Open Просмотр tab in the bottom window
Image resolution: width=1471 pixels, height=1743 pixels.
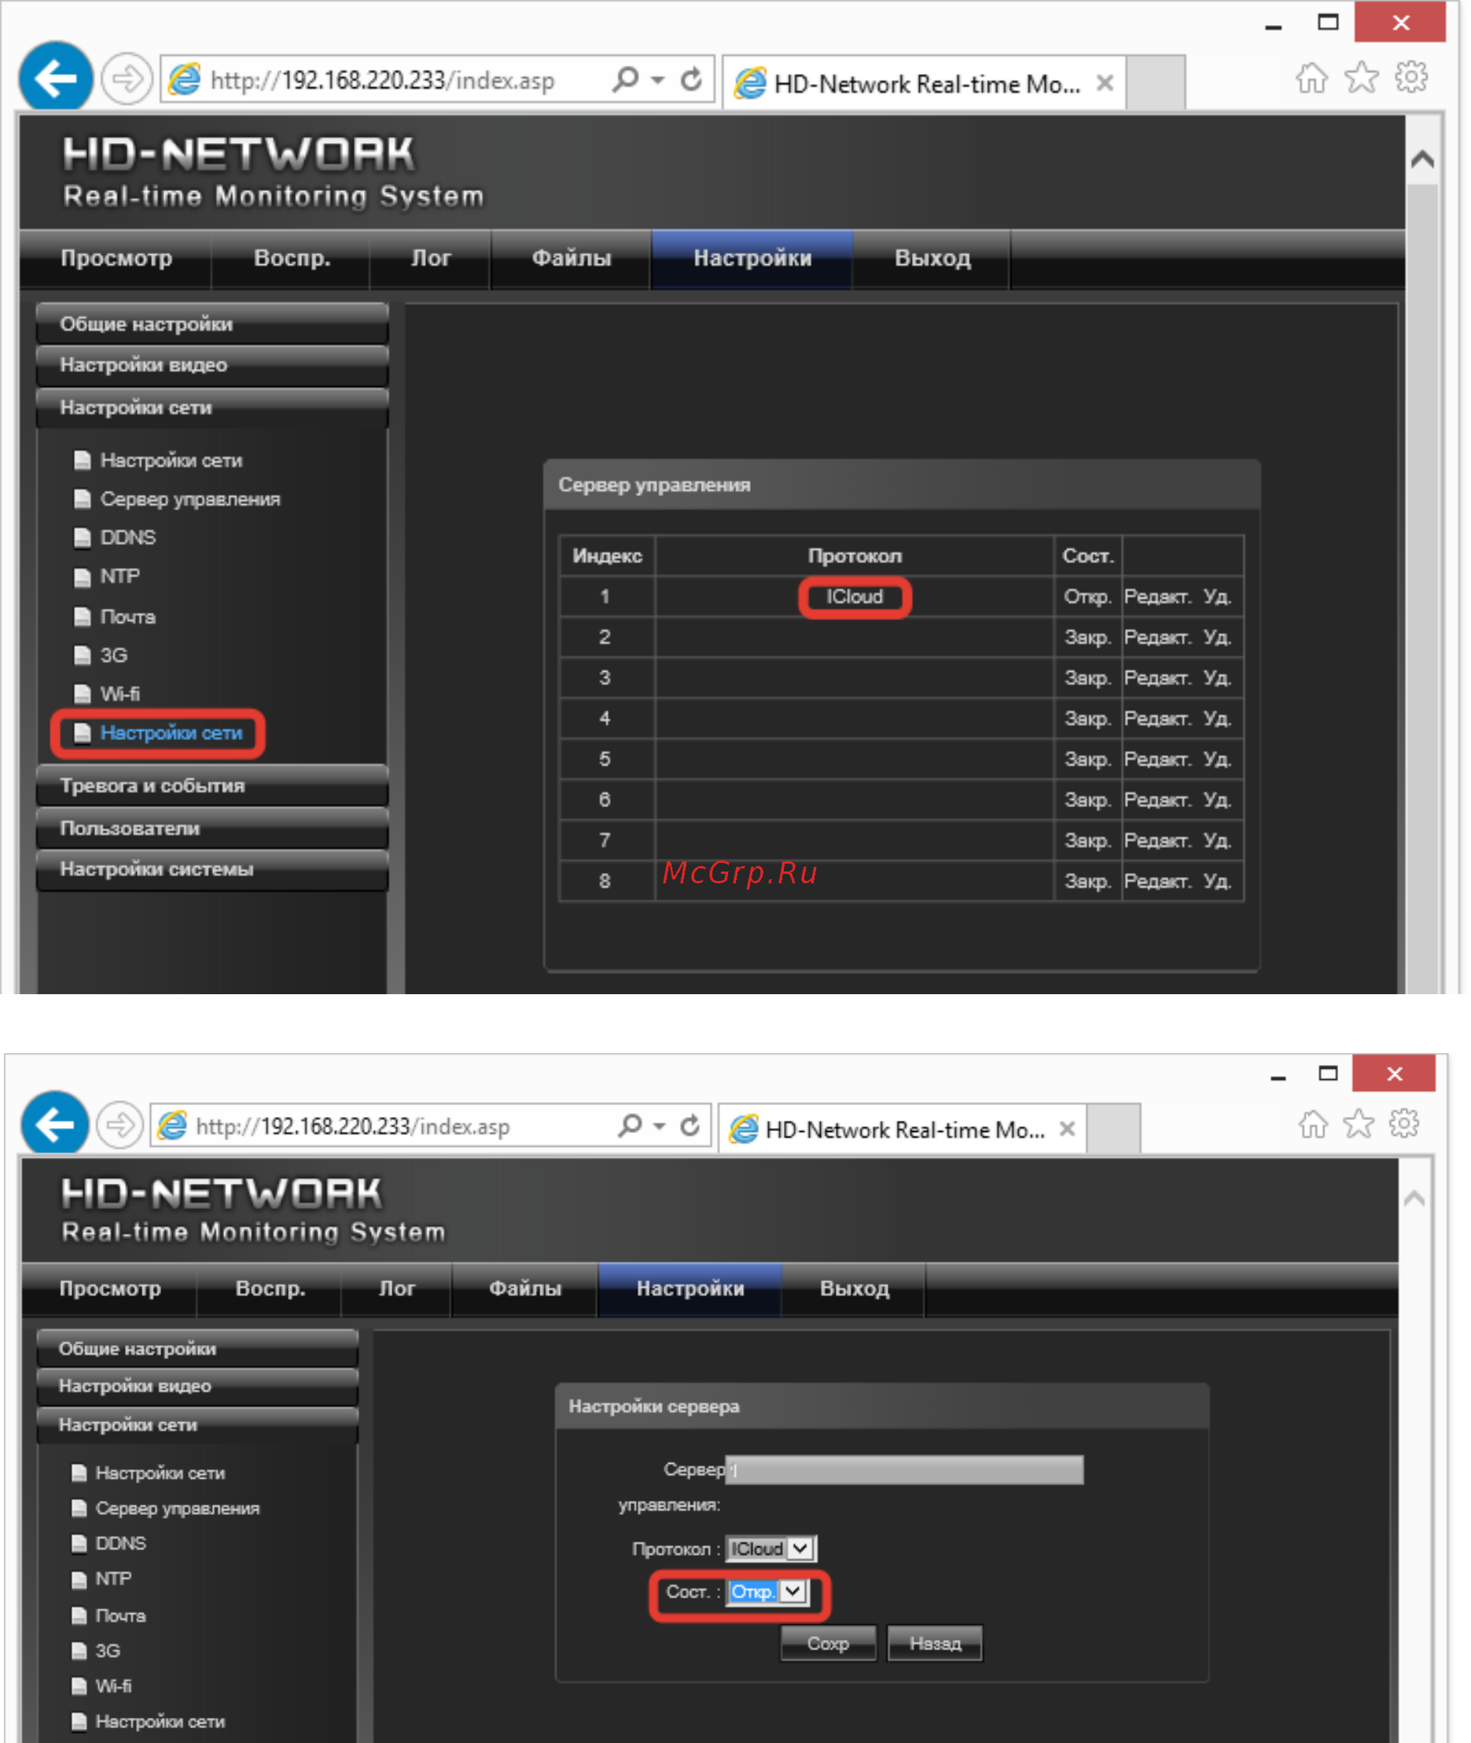click(109, 1288)
